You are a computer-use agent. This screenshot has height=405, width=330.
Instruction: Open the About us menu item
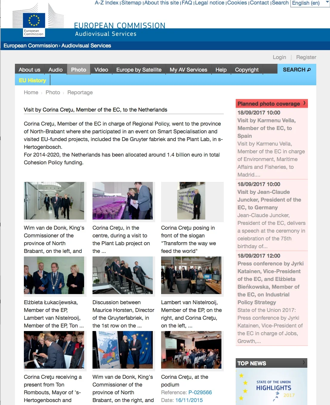click(x=30, y=70)
